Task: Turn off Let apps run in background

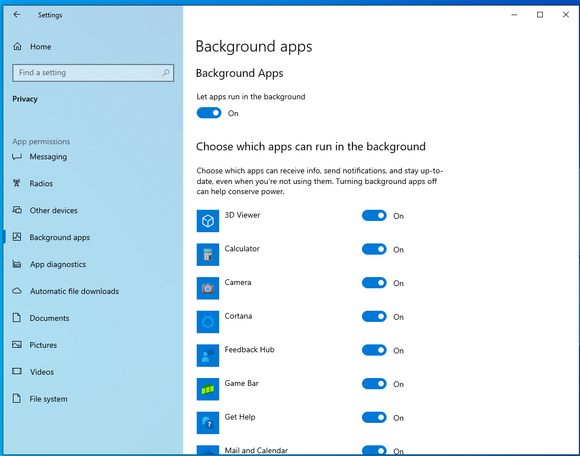Action: [x=209, y=113]
